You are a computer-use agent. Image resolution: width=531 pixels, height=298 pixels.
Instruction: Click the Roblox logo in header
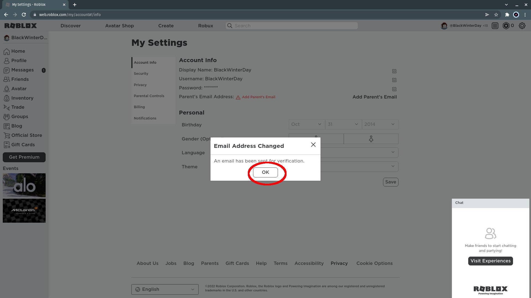[x=20, y=26]
